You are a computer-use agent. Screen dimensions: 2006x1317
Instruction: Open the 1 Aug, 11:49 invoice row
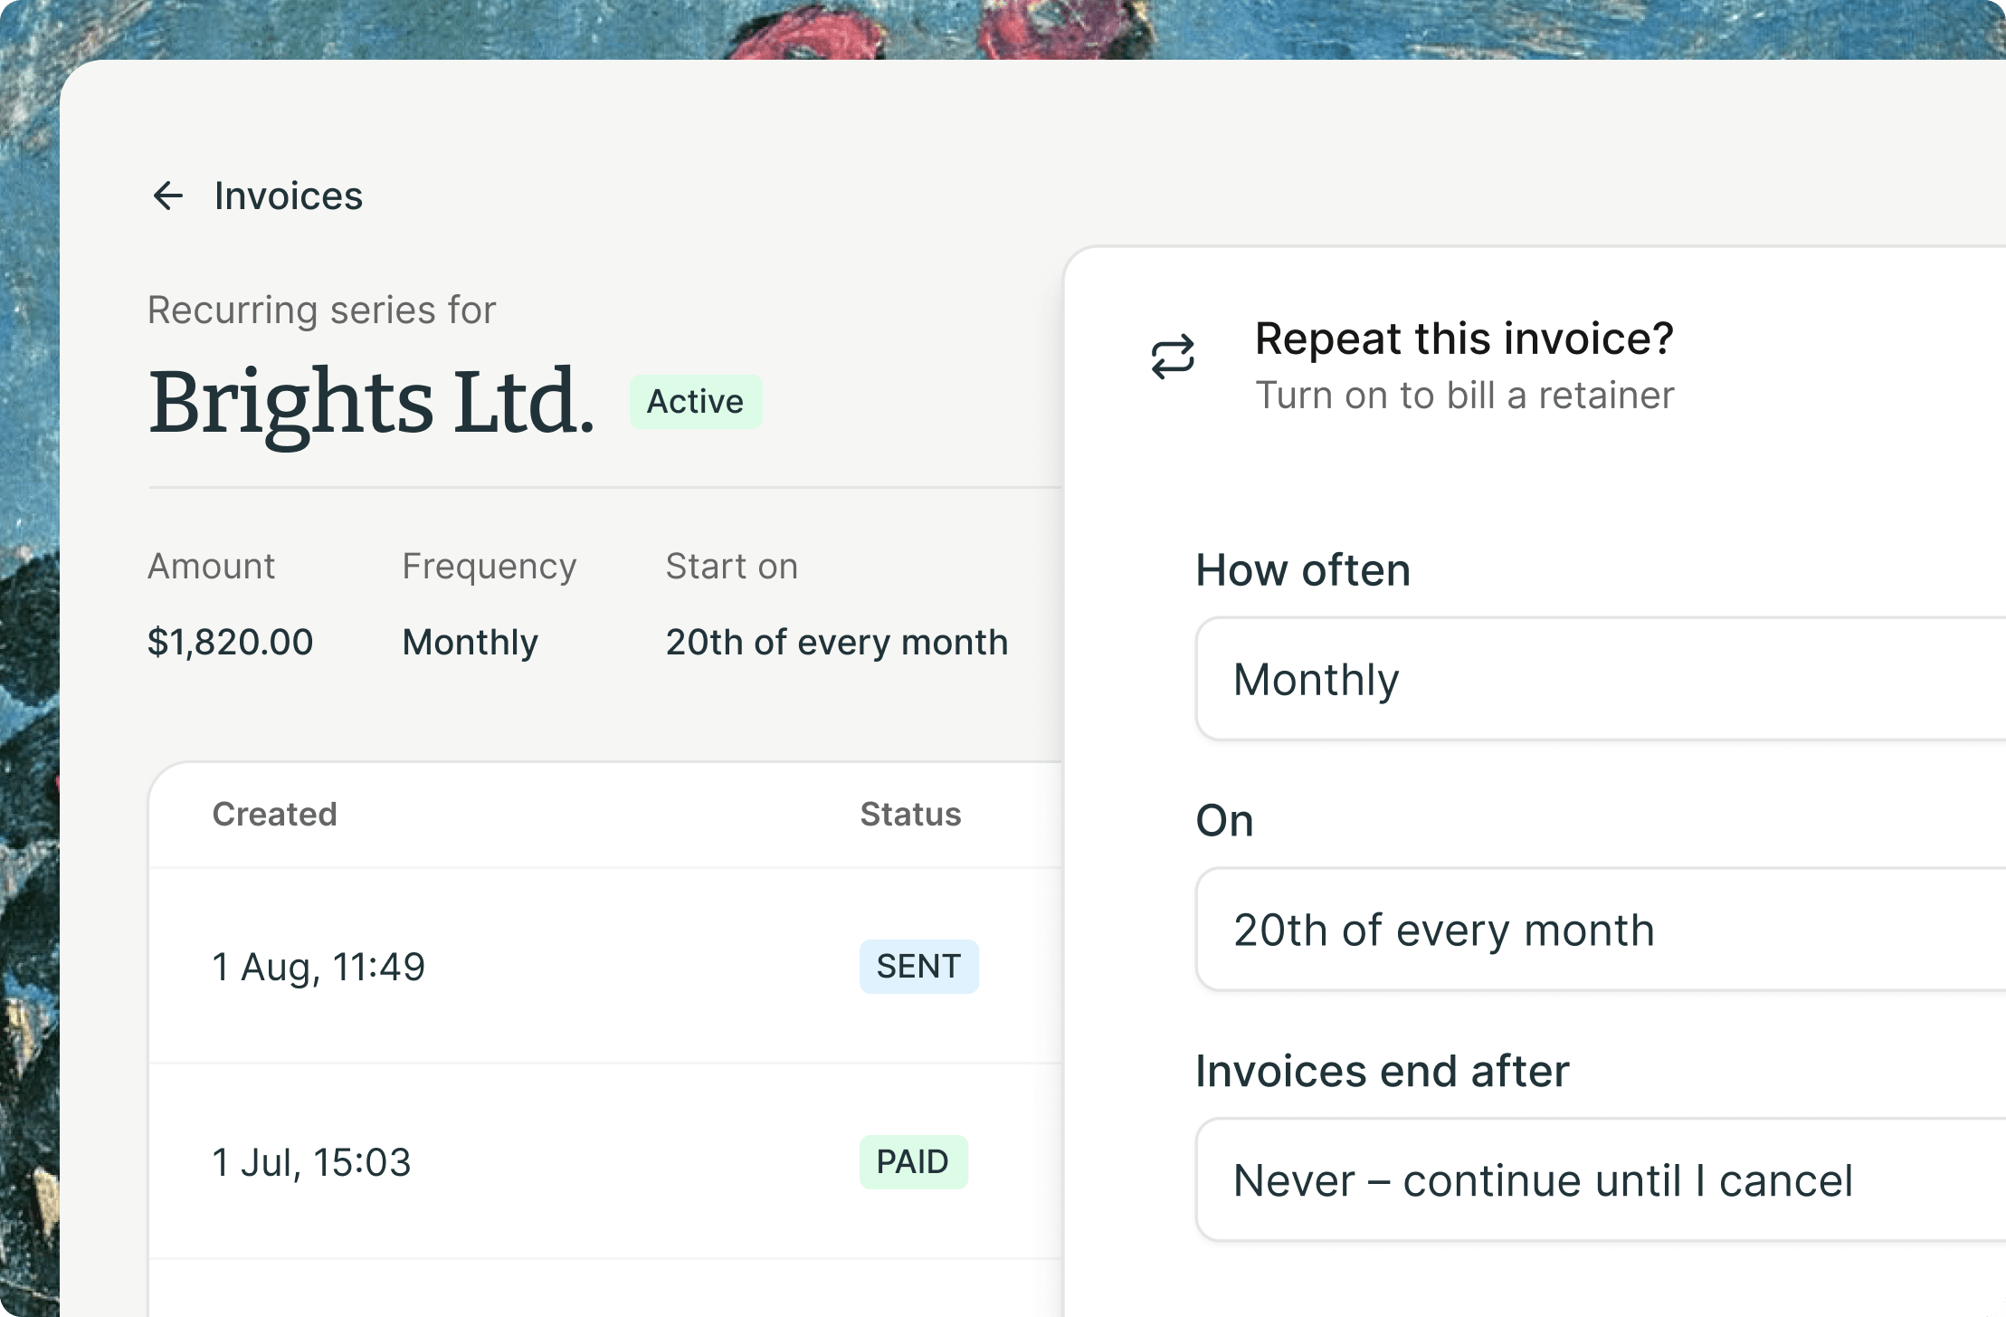[605, 966]
